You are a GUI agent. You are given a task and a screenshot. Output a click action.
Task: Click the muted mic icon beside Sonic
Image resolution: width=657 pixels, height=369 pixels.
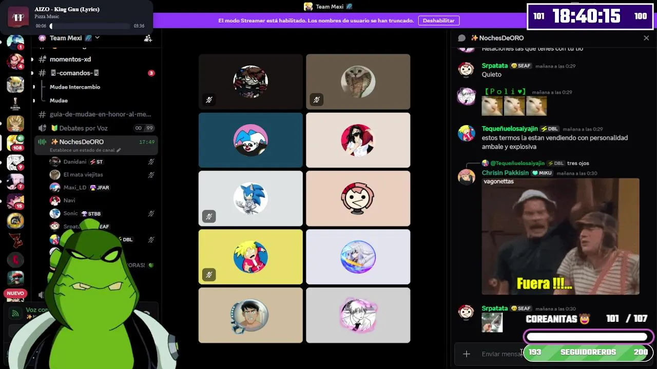point(151,213)
